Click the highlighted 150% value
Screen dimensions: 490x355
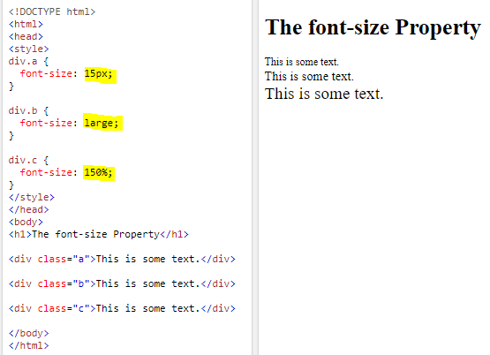[99, 172]
